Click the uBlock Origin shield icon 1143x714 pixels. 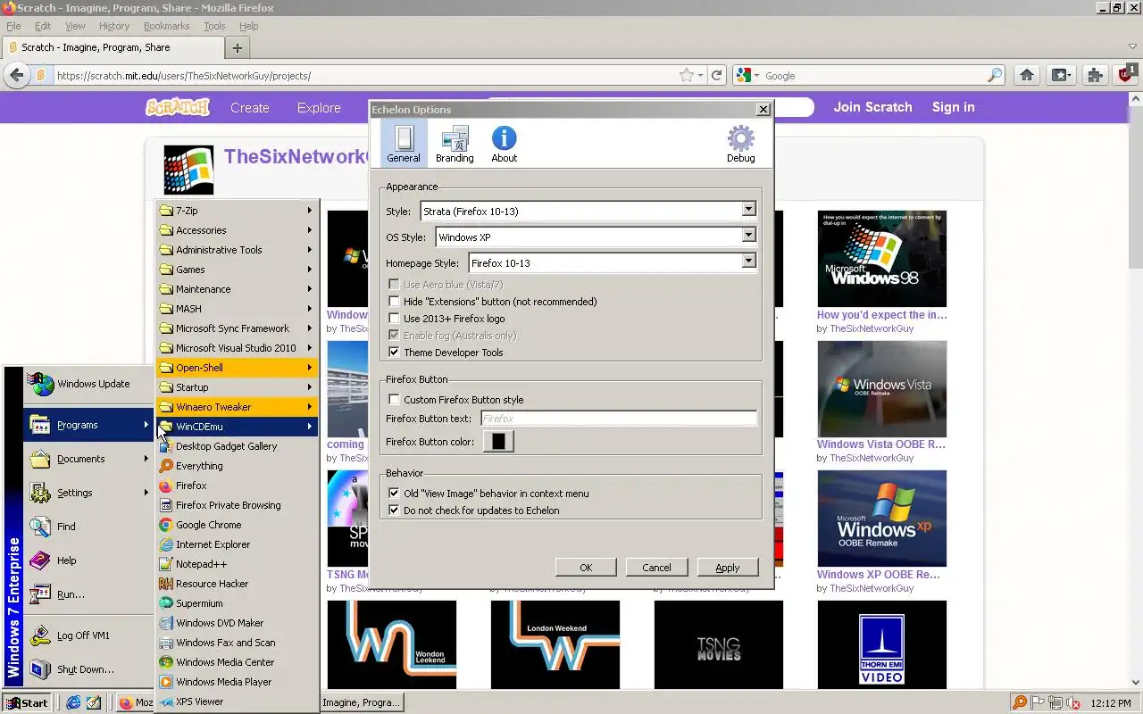tap(1126, 75)
